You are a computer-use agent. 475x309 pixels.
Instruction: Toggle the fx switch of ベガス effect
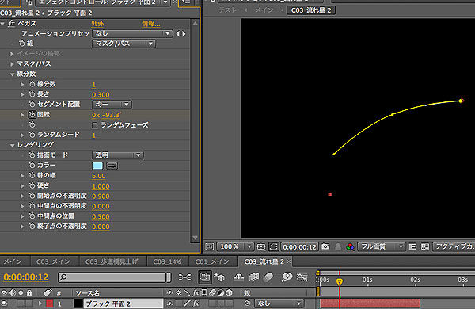click(x=12, y=23)
